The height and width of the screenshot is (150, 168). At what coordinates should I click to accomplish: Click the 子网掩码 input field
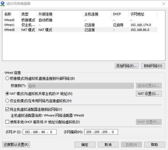click(x=101, y=132)
